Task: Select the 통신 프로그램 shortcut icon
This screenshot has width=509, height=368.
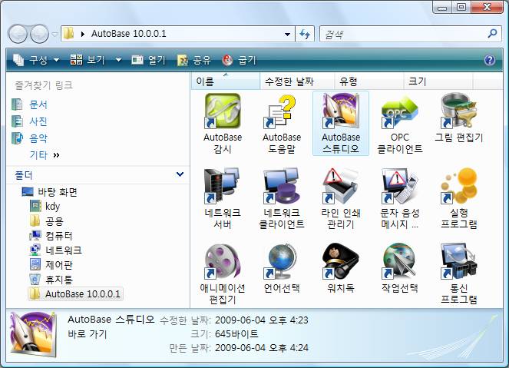Action: pos(458,261)
